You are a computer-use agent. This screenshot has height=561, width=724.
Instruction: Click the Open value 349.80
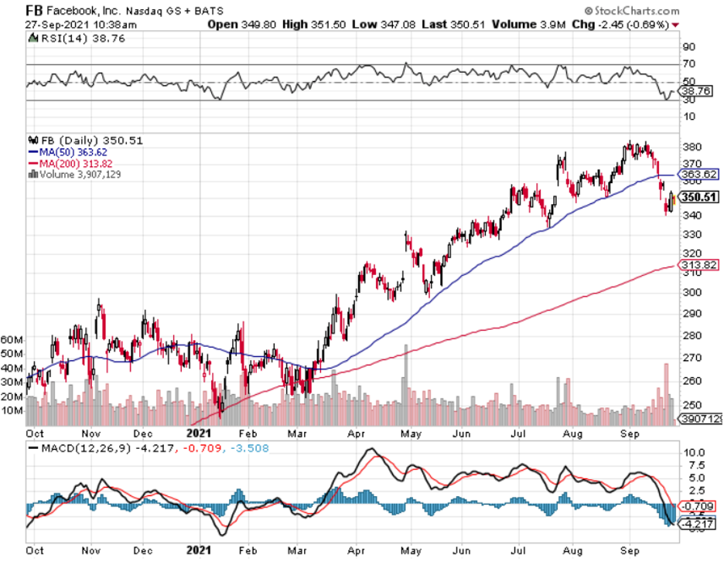point(258,25)
